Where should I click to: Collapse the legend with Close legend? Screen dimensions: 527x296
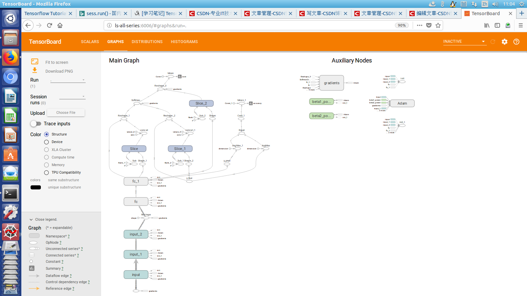pos(43,219)
